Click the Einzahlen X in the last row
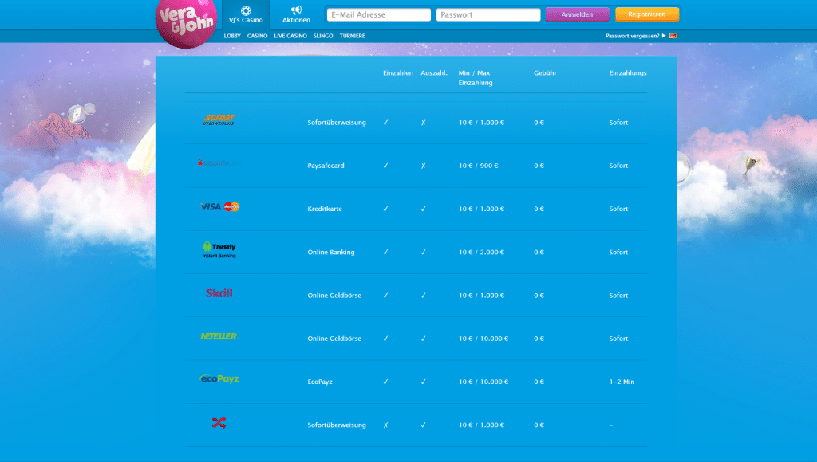The height and width of the screenshot is (462, 817). click(385, 425)
